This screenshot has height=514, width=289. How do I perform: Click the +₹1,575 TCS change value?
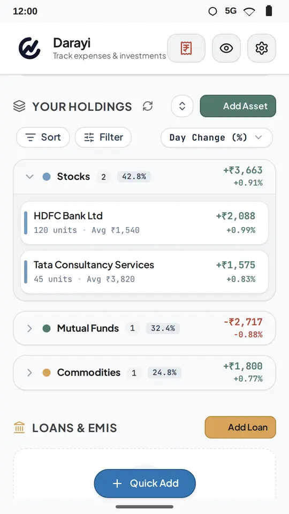(235, 265)
